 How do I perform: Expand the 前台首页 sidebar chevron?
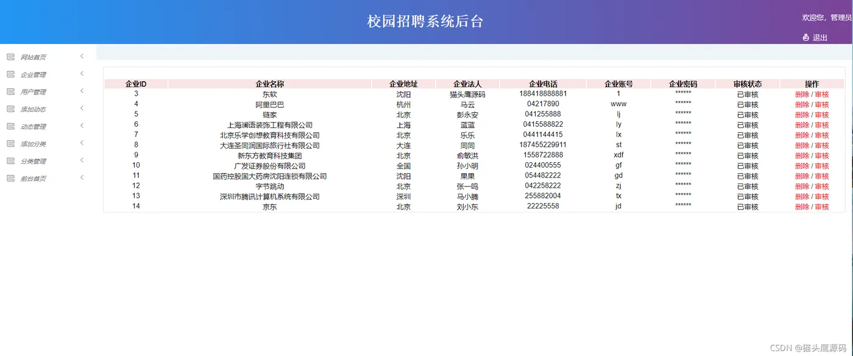[82, 178]
